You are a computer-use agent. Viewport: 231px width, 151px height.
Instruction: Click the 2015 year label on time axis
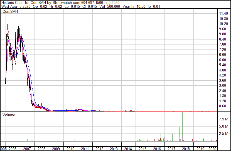click(142, 149)
